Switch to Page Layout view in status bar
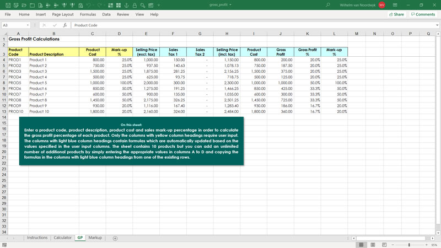The image size is (441, 248). pyautogui.click(x=373, y=245)
